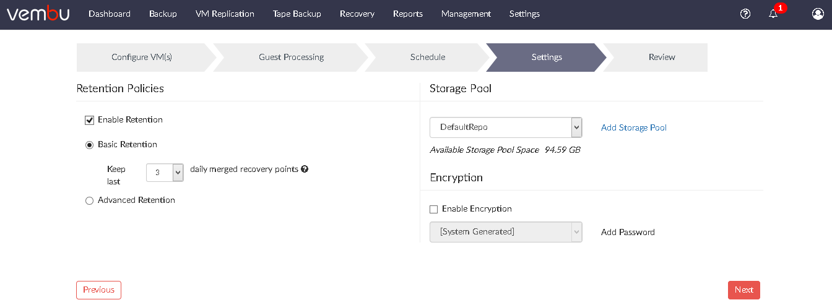Click the Next button

tap(744, 290)
